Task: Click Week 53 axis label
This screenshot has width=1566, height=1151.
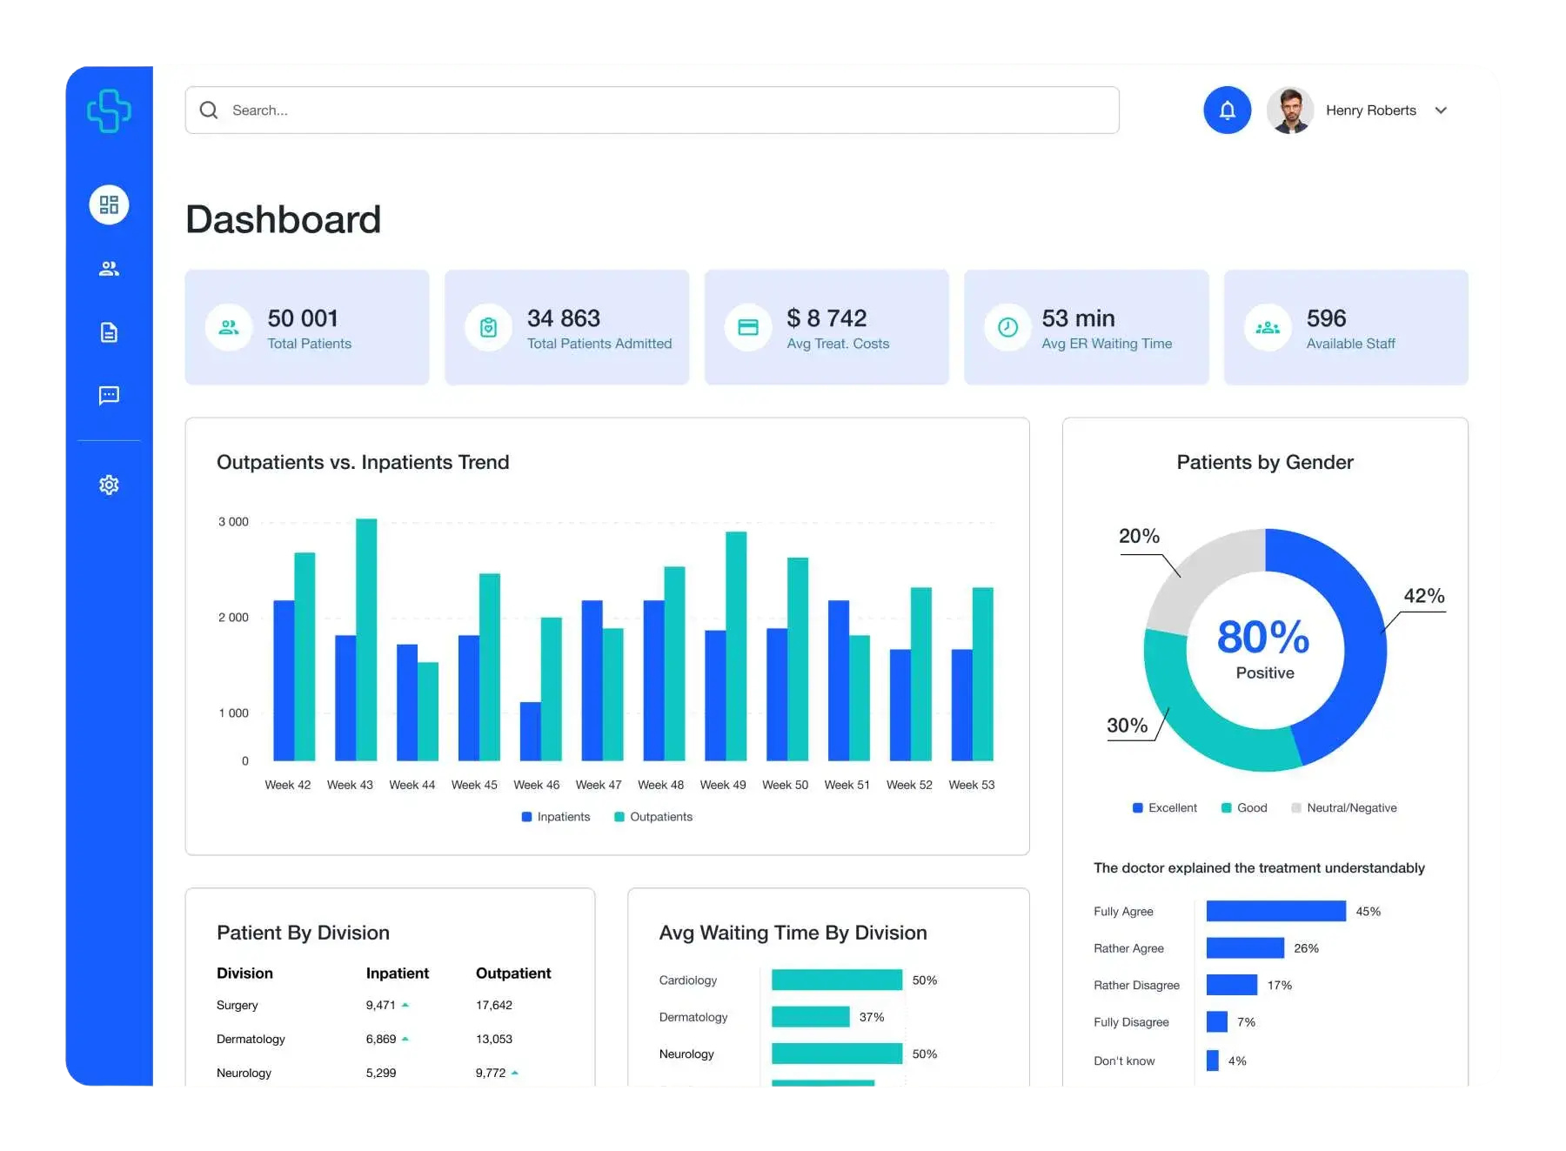Action: pos(971,785)
